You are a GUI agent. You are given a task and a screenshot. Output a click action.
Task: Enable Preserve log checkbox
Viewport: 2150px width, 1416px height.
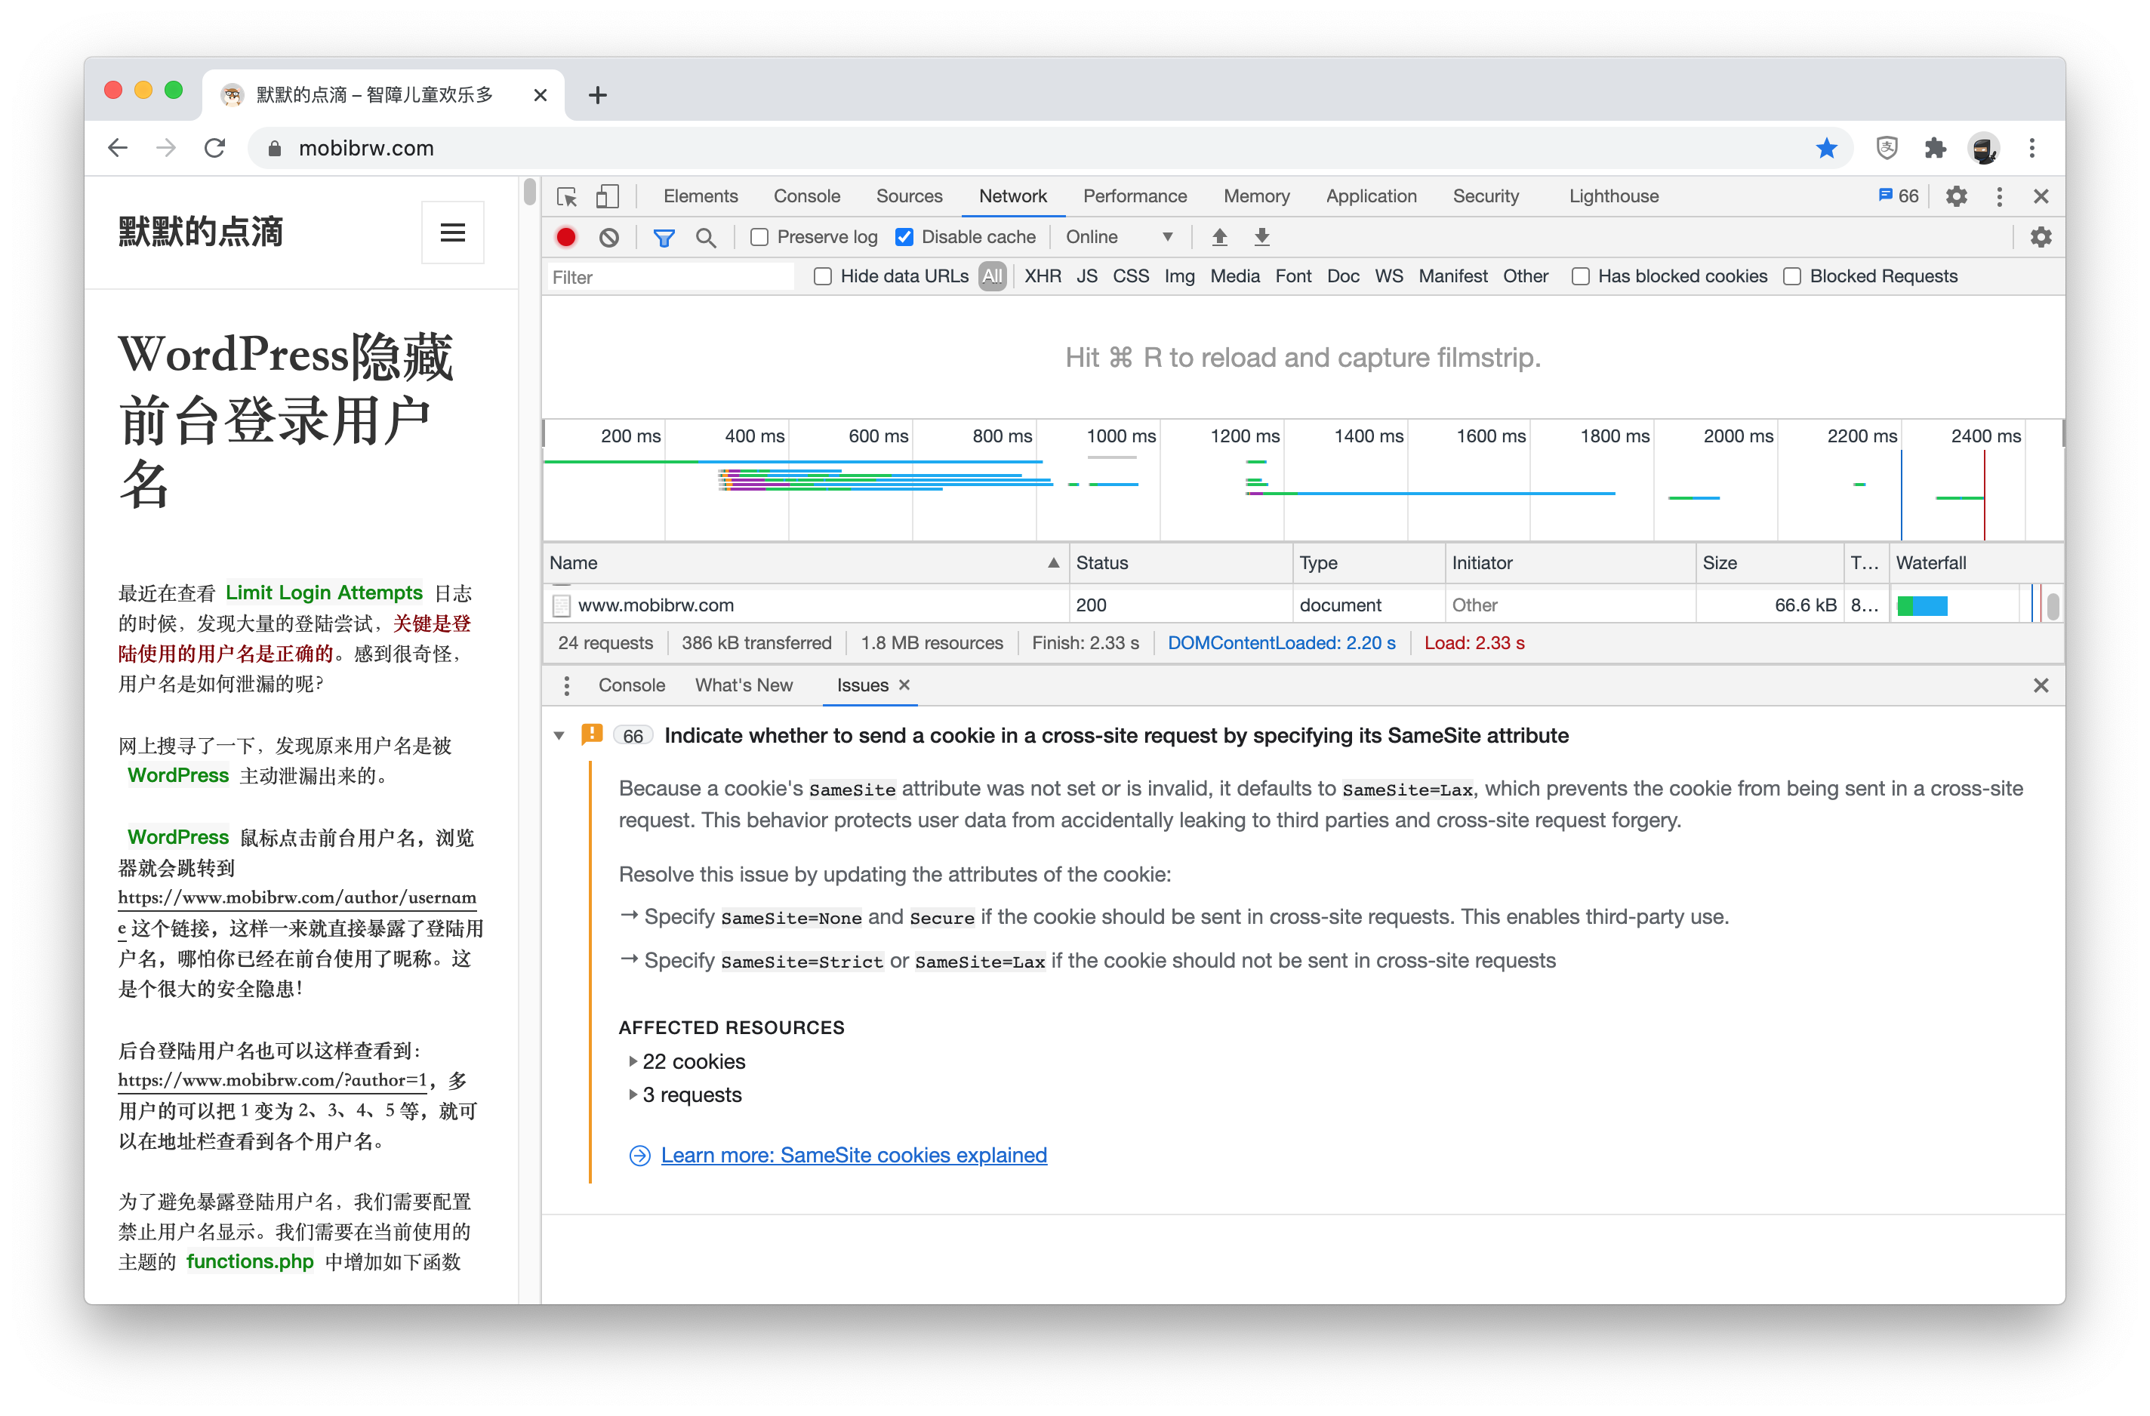759,236
